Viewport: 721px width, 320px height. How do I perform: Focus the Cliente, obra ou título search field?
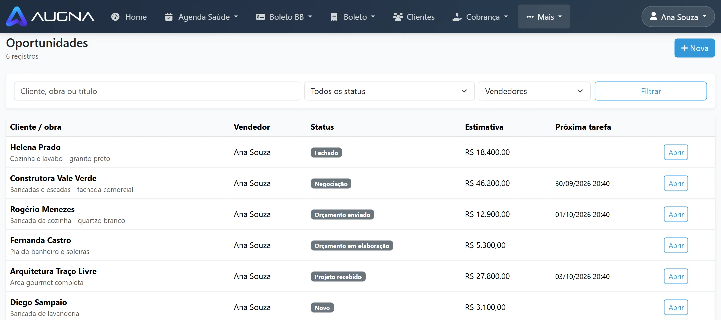point(157,91)
